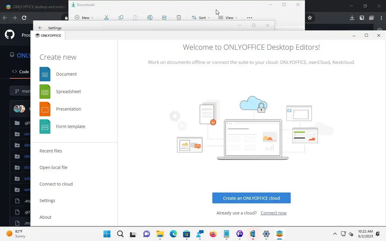Open the Sort dropdown in Downloads

(x=201, y=17)
